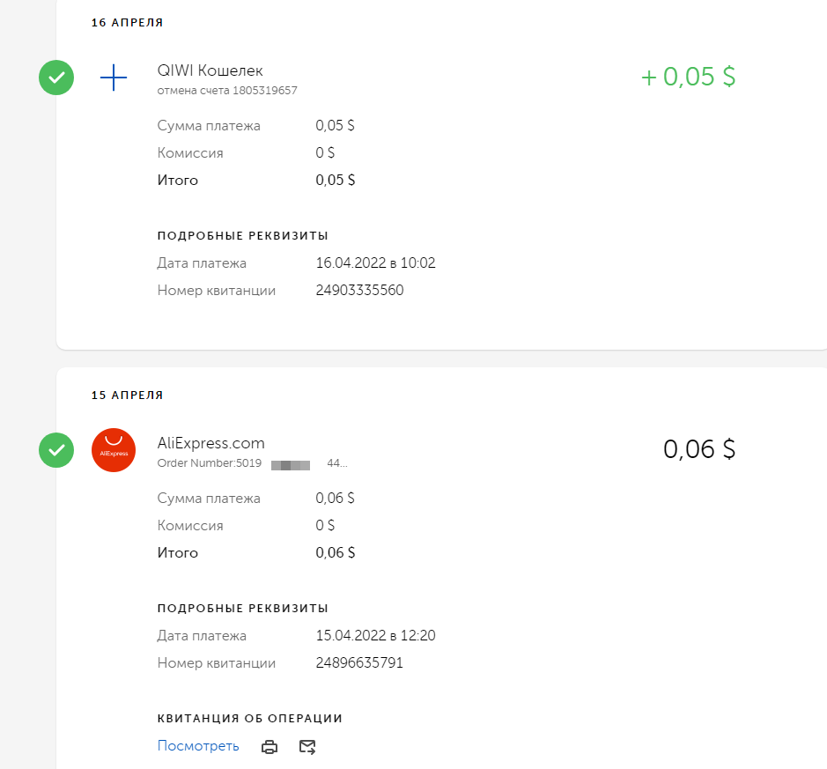The width and height of the screenshot is (827, 769).
Task: Click receipt number 24903335560
Action: pyautogui.click(x=359, y=290)
